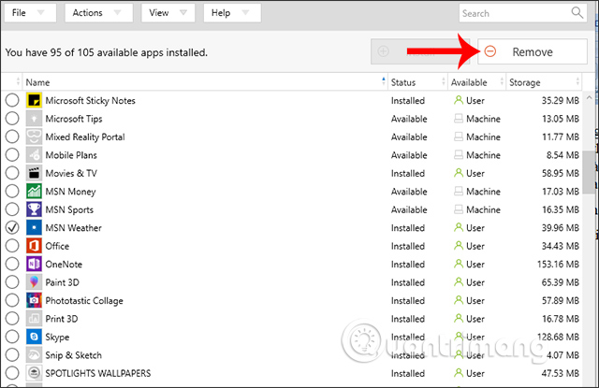599x388 pixels.
Task: Click the Paint 3D app icon
Action: [34, 282]
